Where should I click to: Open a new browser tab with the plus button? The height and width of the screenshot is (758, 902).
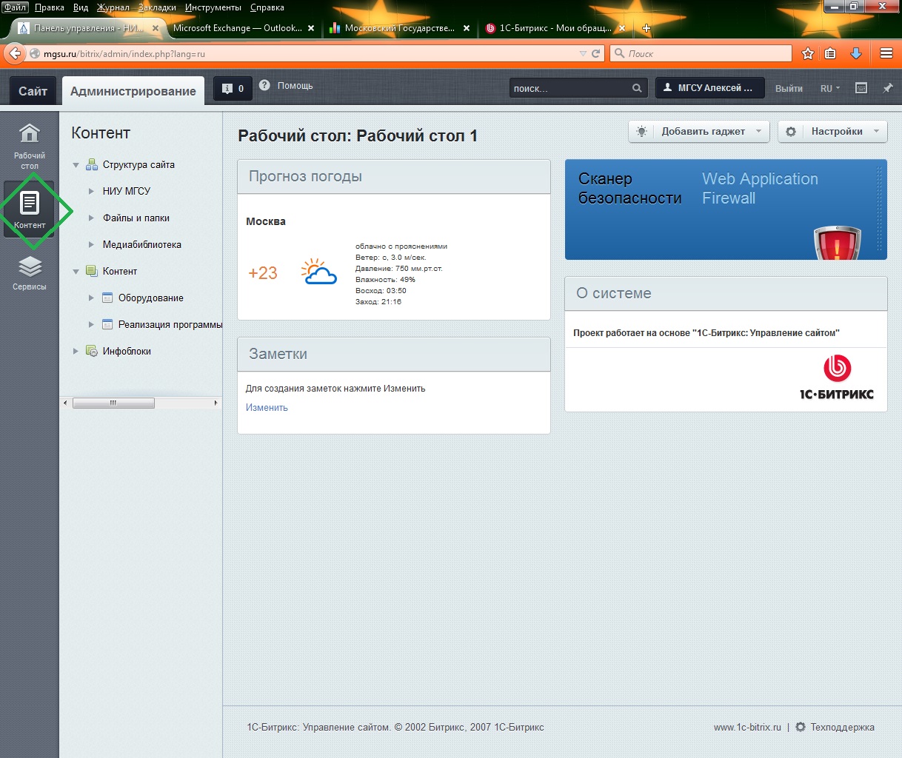coord(646,28)
